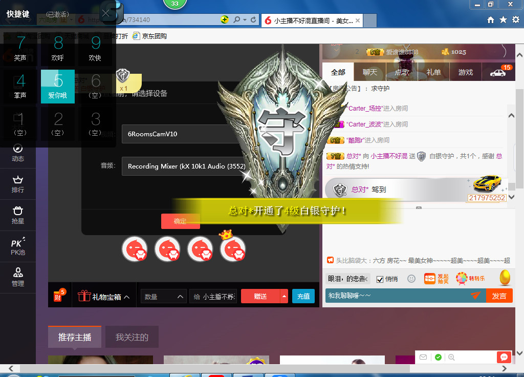This screenshot has height=377, width=524.
Task: Switch to the 礼单 tab
Action: 434,72
